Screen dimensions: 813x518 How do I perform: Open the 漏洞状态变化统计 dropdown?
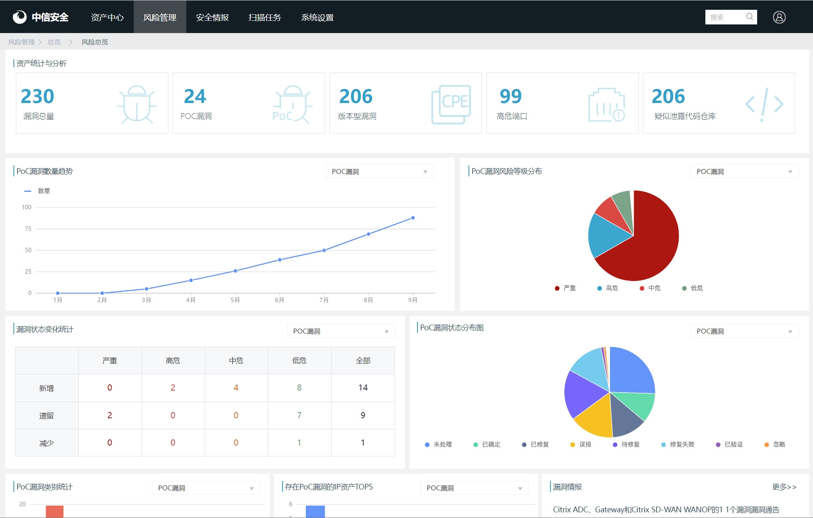340,331
